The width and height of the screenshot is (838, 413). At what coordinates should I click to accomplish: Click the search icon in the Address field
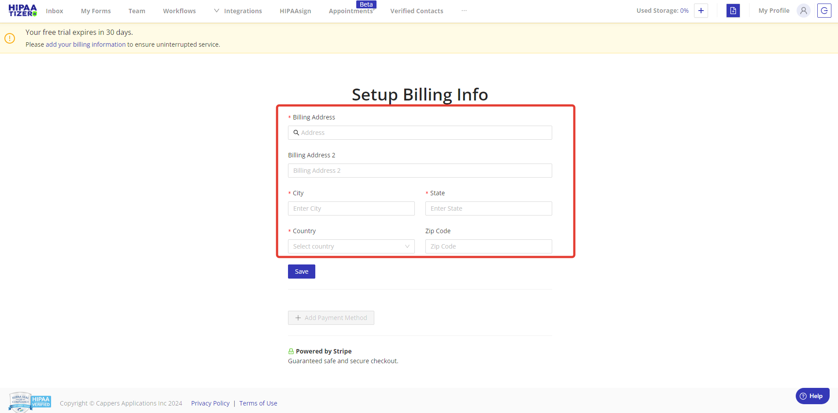pos(296,132)
